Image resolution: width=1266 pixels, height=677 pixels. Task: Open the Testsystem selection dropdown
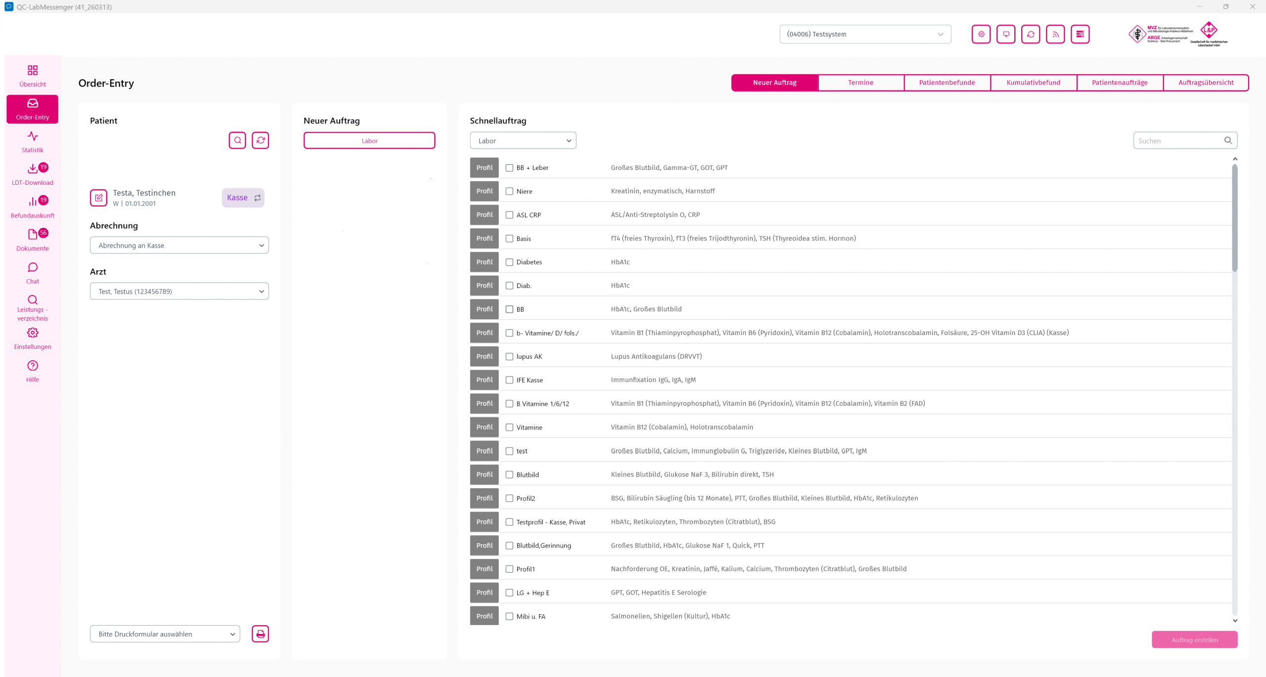(x=865, y=34)
